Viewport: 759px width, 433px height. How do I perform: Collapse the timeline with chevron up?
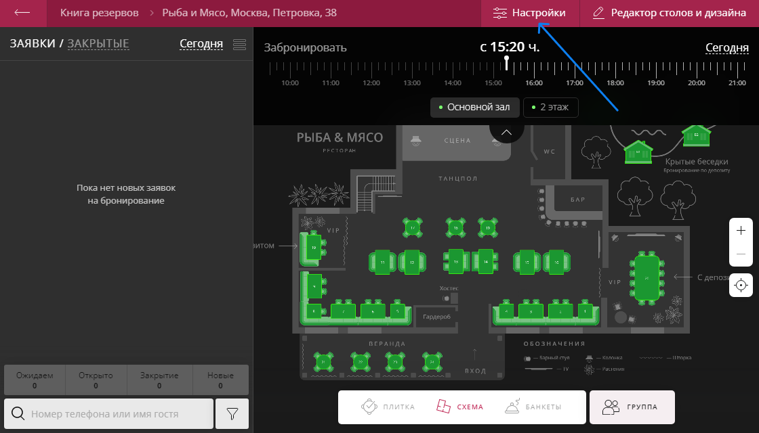[507, 130]
